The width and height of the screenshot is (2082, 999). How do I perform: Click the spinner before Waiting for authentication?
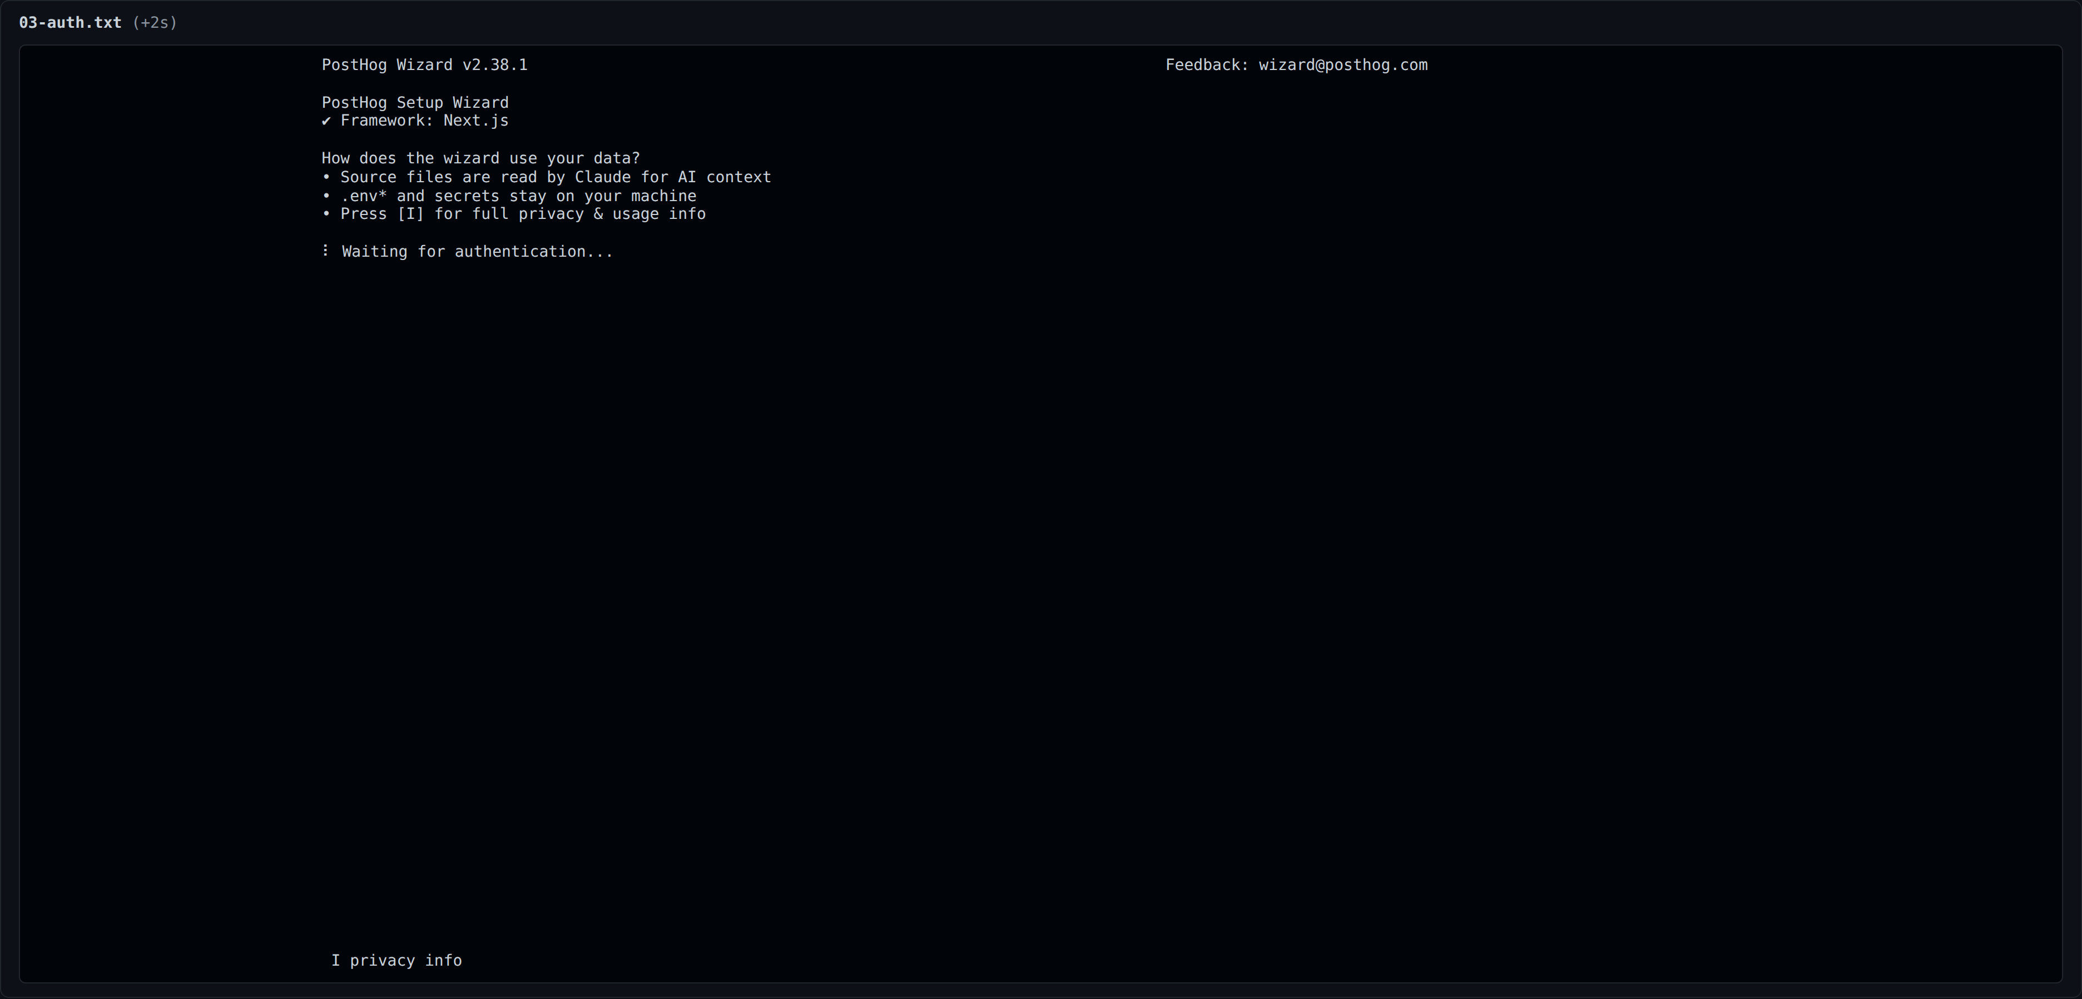tap(325, 251)
